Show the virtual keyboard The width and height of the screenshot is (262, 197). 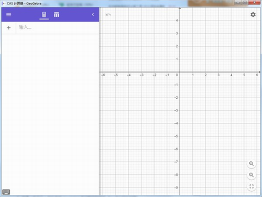click(x=6, y=192)
